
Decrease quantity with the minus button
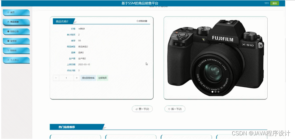click(x=56, y=78)
